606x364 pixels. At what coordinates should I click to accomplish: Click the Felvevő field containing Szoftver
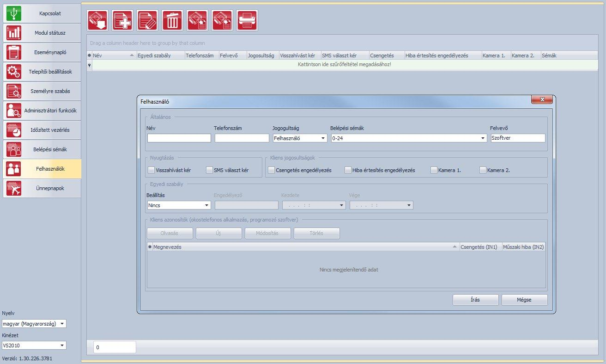coord(518,138)
